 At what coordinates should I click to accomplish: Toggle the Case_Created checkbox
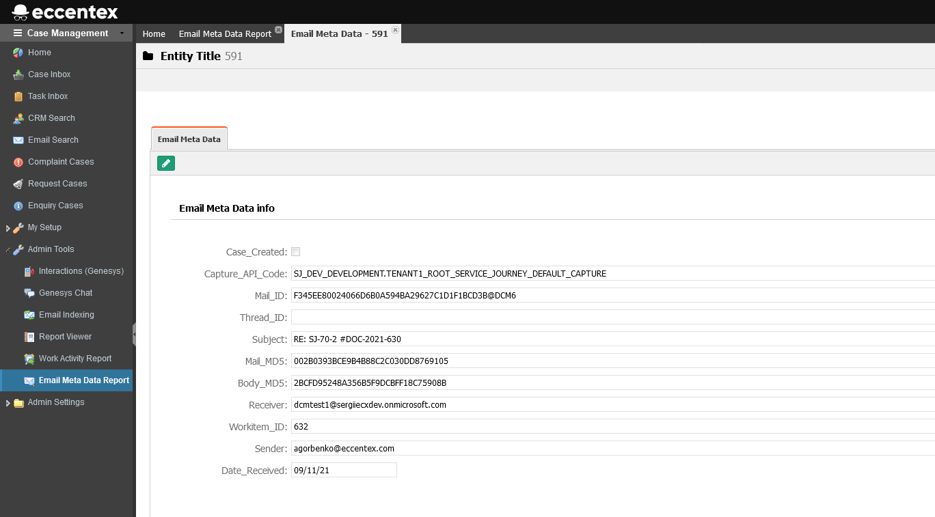(x=296, y=251)
